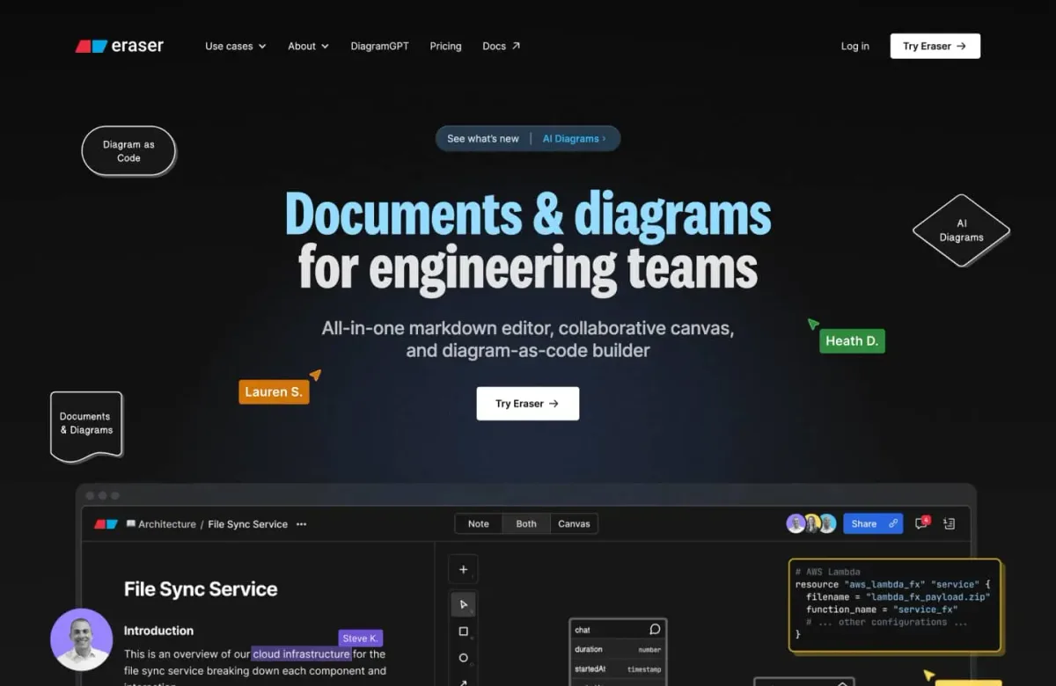Screen dimensions: 1056x686
Task: Open the DiagramGPT nav link
Action: [x=379, y=46]
